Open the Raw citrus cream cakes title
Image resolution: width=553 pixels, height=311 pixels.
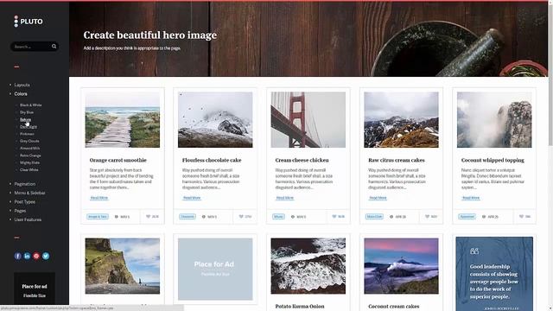coord(397,160)
